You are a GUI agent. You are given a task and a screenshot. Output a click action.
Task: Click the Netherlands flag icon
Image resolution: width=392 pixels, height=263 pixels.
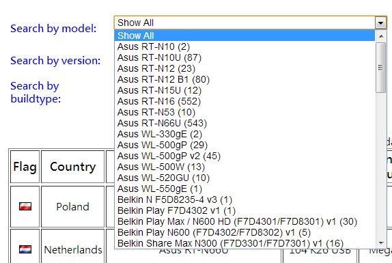click(x=25, y=249)
